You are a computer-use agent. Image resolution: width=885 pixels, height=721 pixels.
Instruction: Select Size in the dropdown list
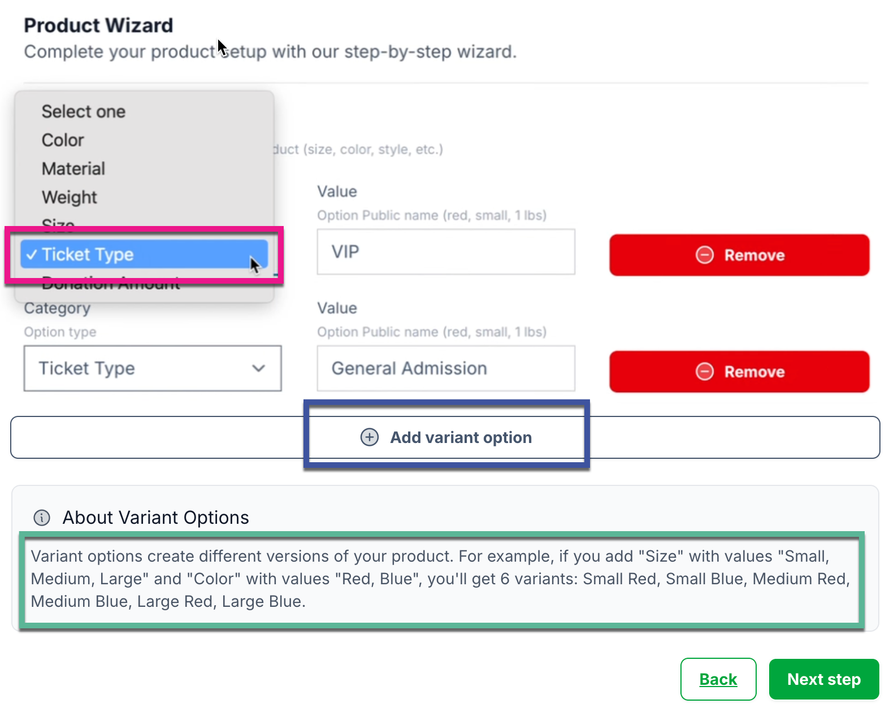58,224
